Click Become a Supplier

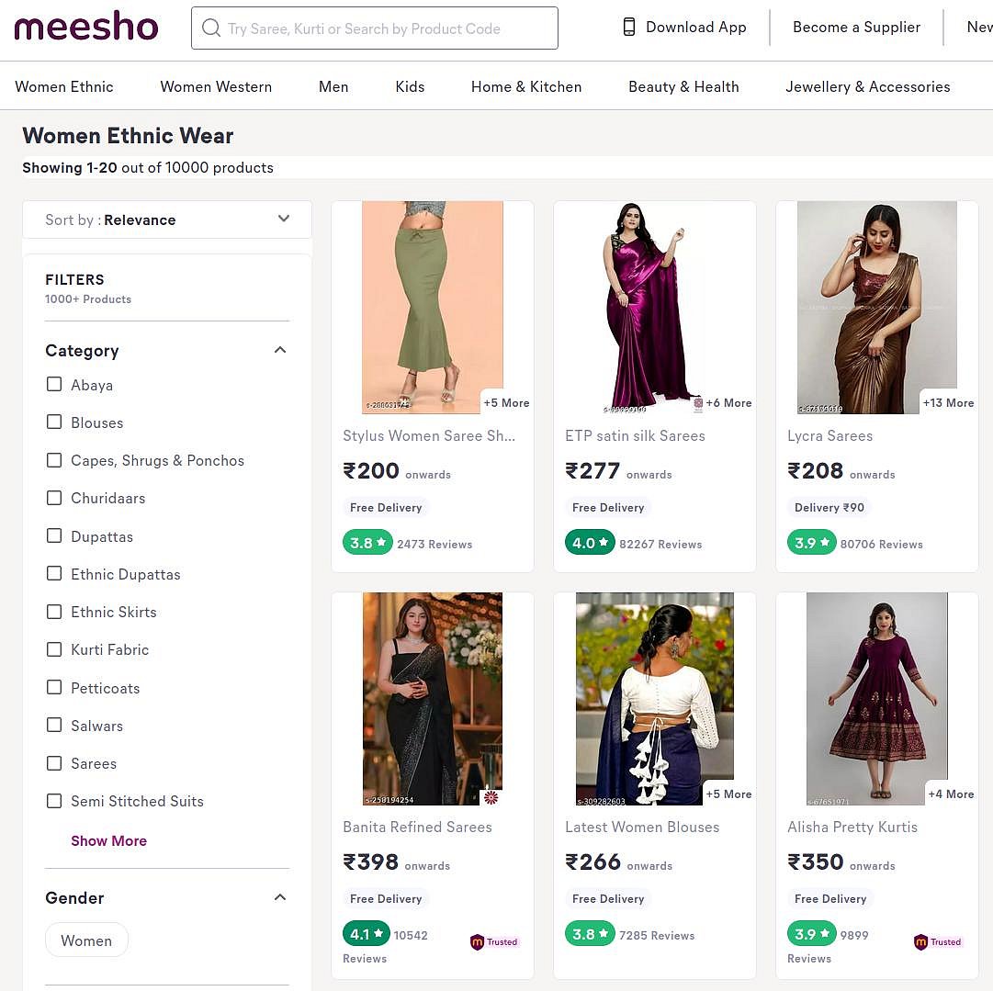(856, 27)
